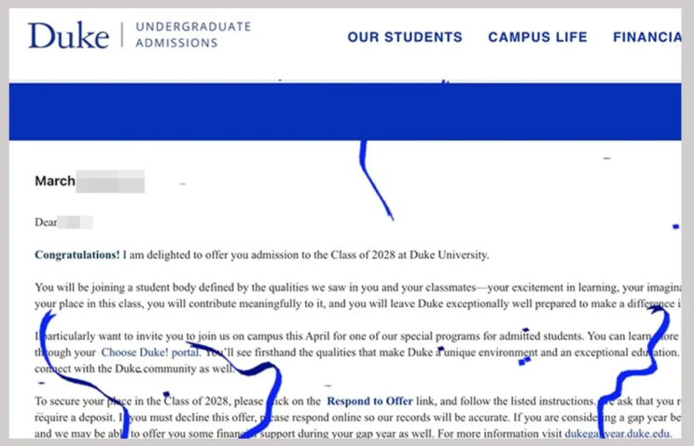
Task: Visit the dukegapyear.duke.edu link
Action: (617, 433)
